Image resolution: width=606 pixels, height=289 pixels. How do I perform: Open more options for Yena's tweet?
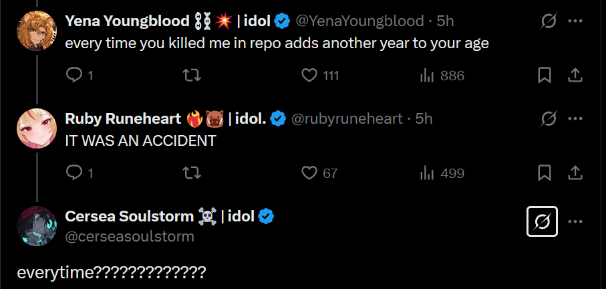575,21
